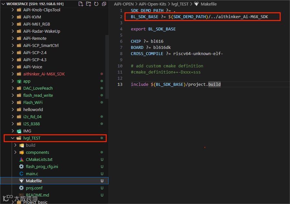The width and height of the screenshot is (290, 204).
Task: Click the Makefile icon in breadcrumb
Action: pos(196,4)
